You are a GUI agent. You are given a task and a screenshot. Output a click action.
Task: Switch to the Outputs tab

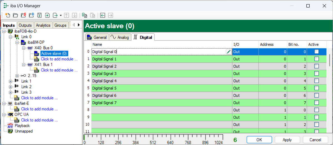pyautogui.click(x=25, y=25)
